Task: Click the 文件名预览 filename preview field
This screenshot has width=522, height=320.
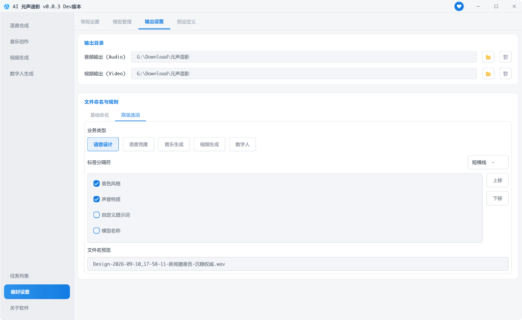Action: click(298, 264)
